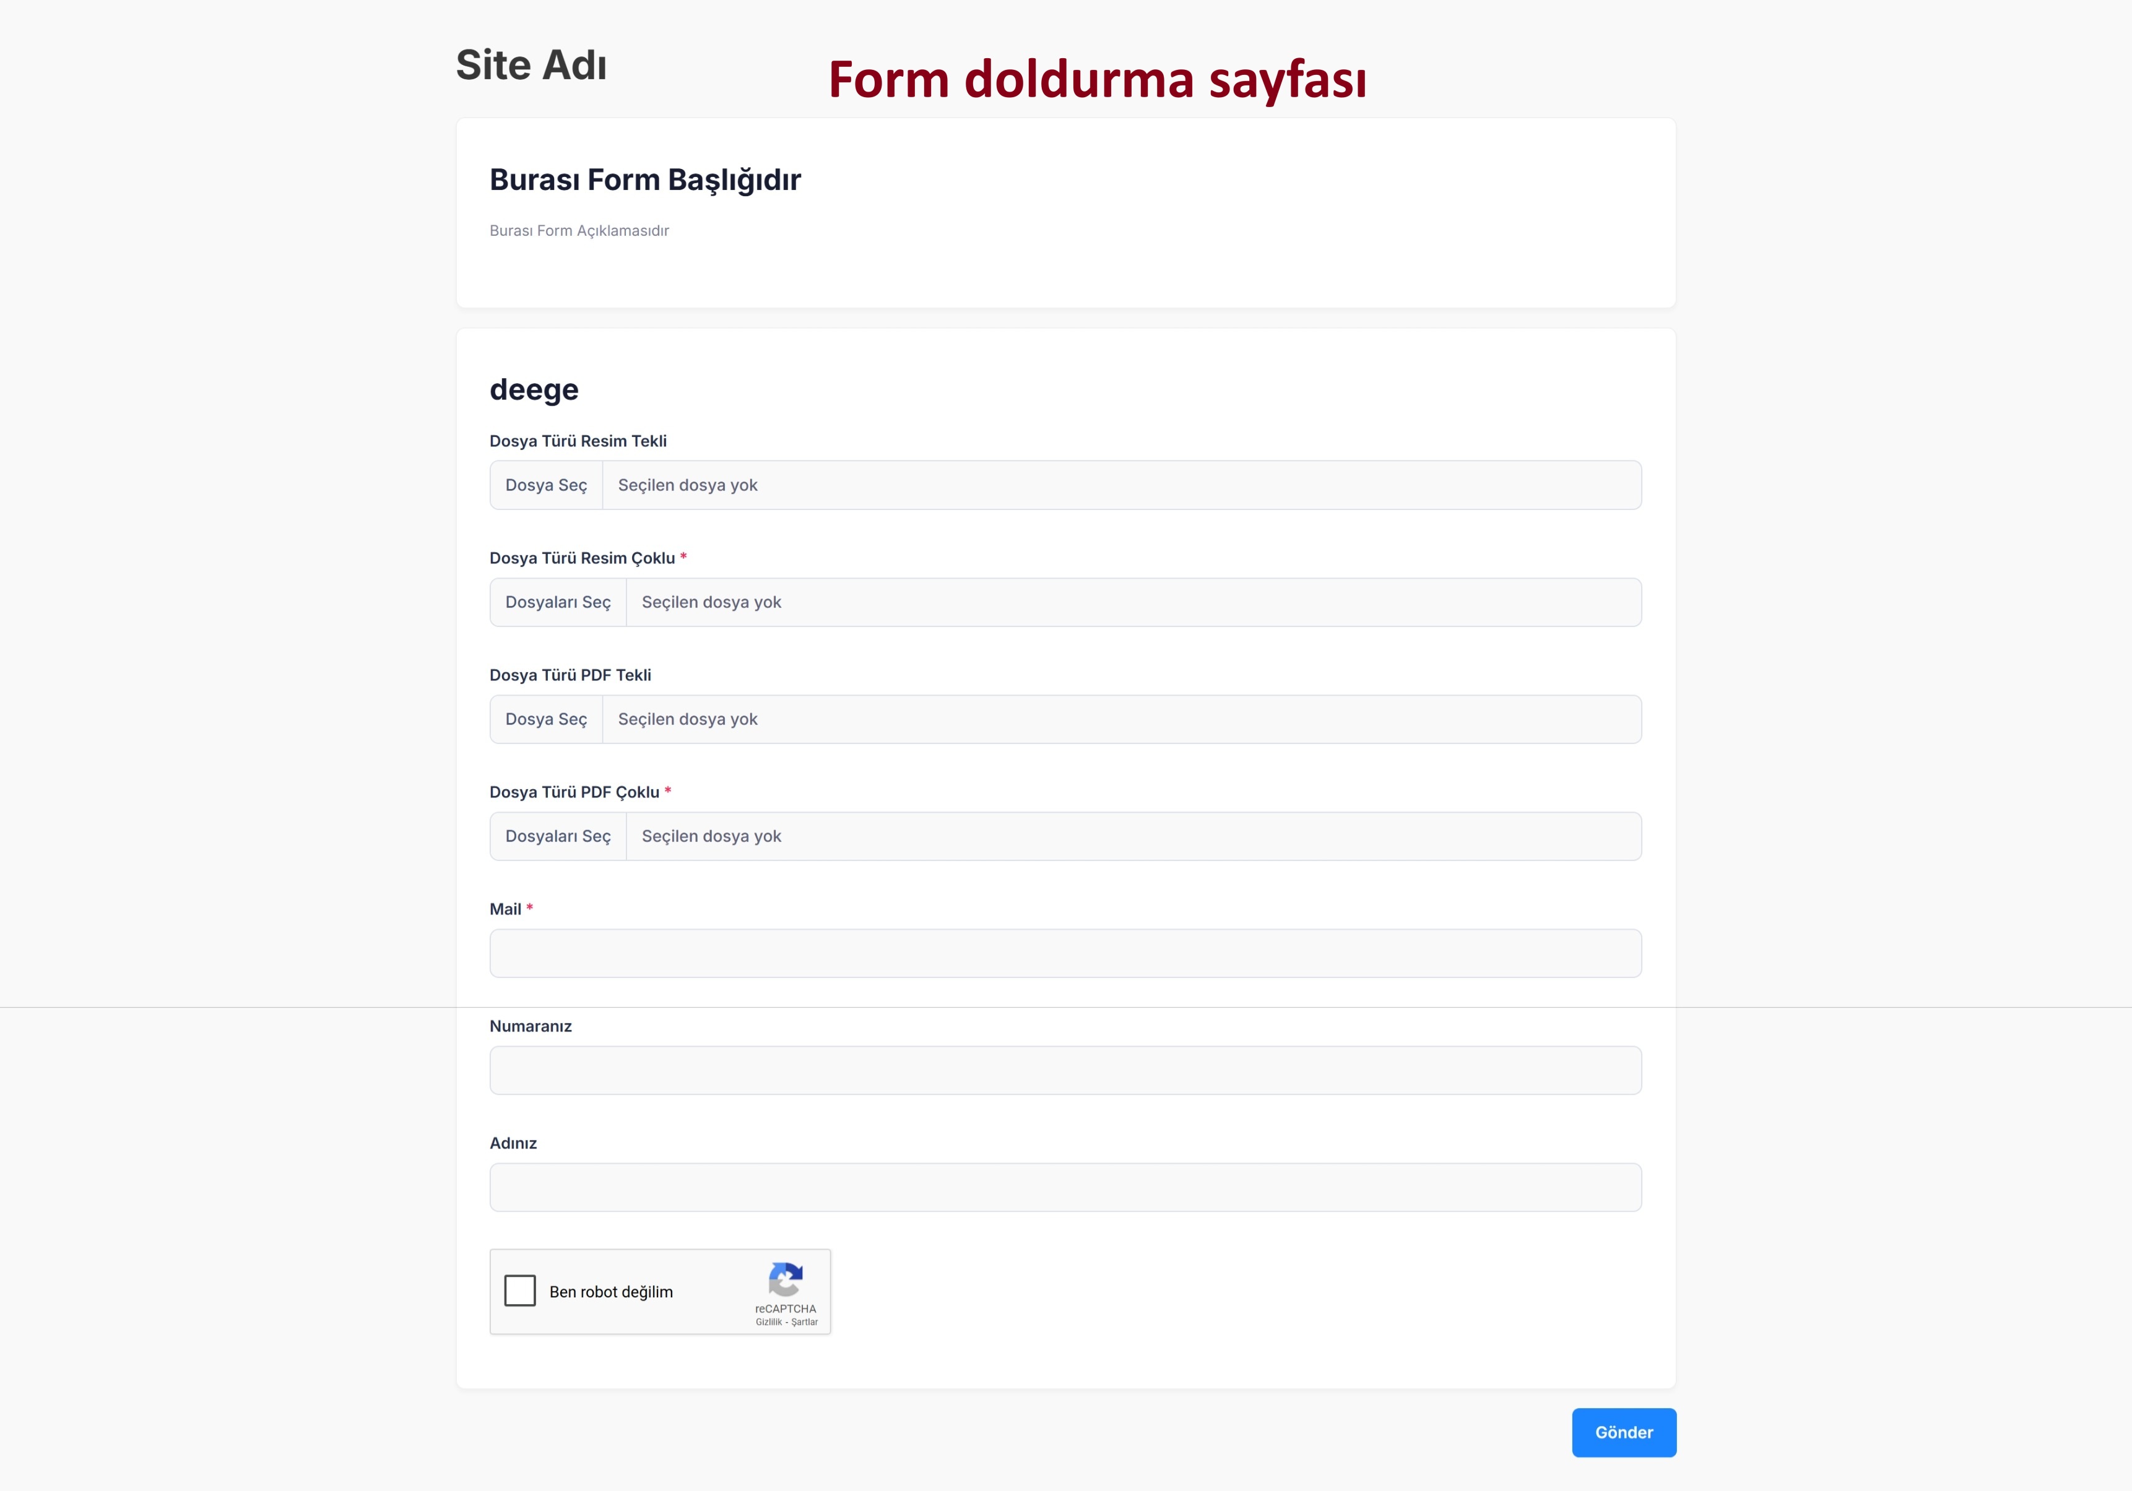Focus the Adınız input field
This screenshot has width=2132, height=1491.
(x=1066, y=1187)
